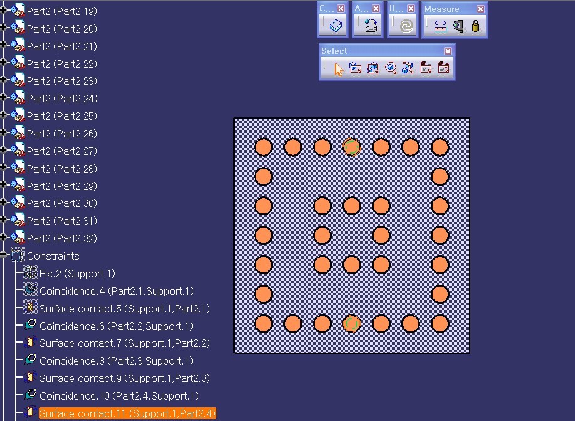Expand the Part2 (Part2.27) tree node
The image size is (575, 421).
[x=3, y=150]
